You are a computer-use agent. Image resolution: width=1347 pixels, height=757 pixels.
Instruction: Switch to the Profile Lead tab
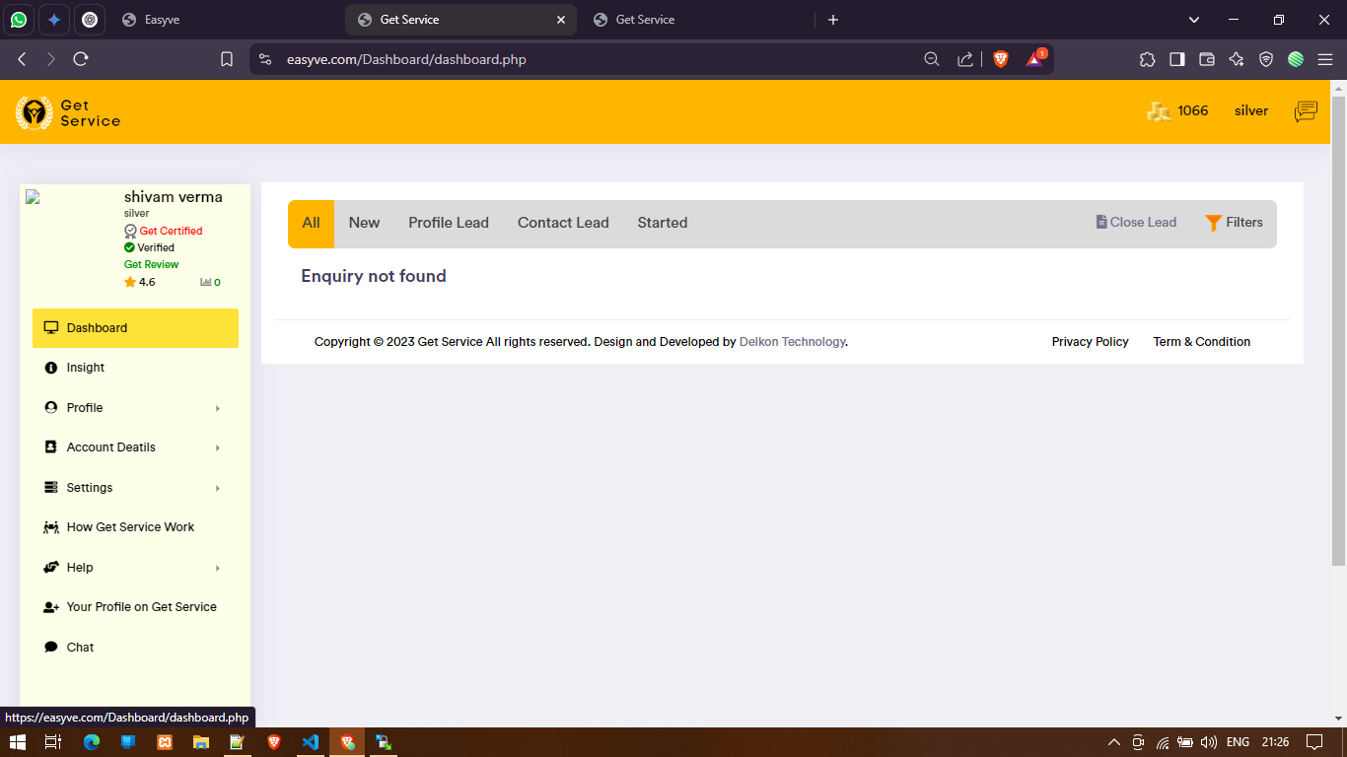coord(449,223)
